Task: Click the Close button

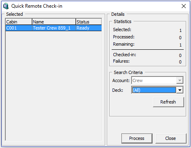Action: click(171, 138)
